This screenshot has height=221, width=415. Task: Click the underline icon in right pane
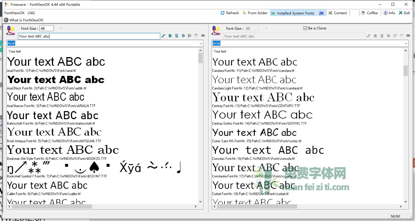click(382, 36)
